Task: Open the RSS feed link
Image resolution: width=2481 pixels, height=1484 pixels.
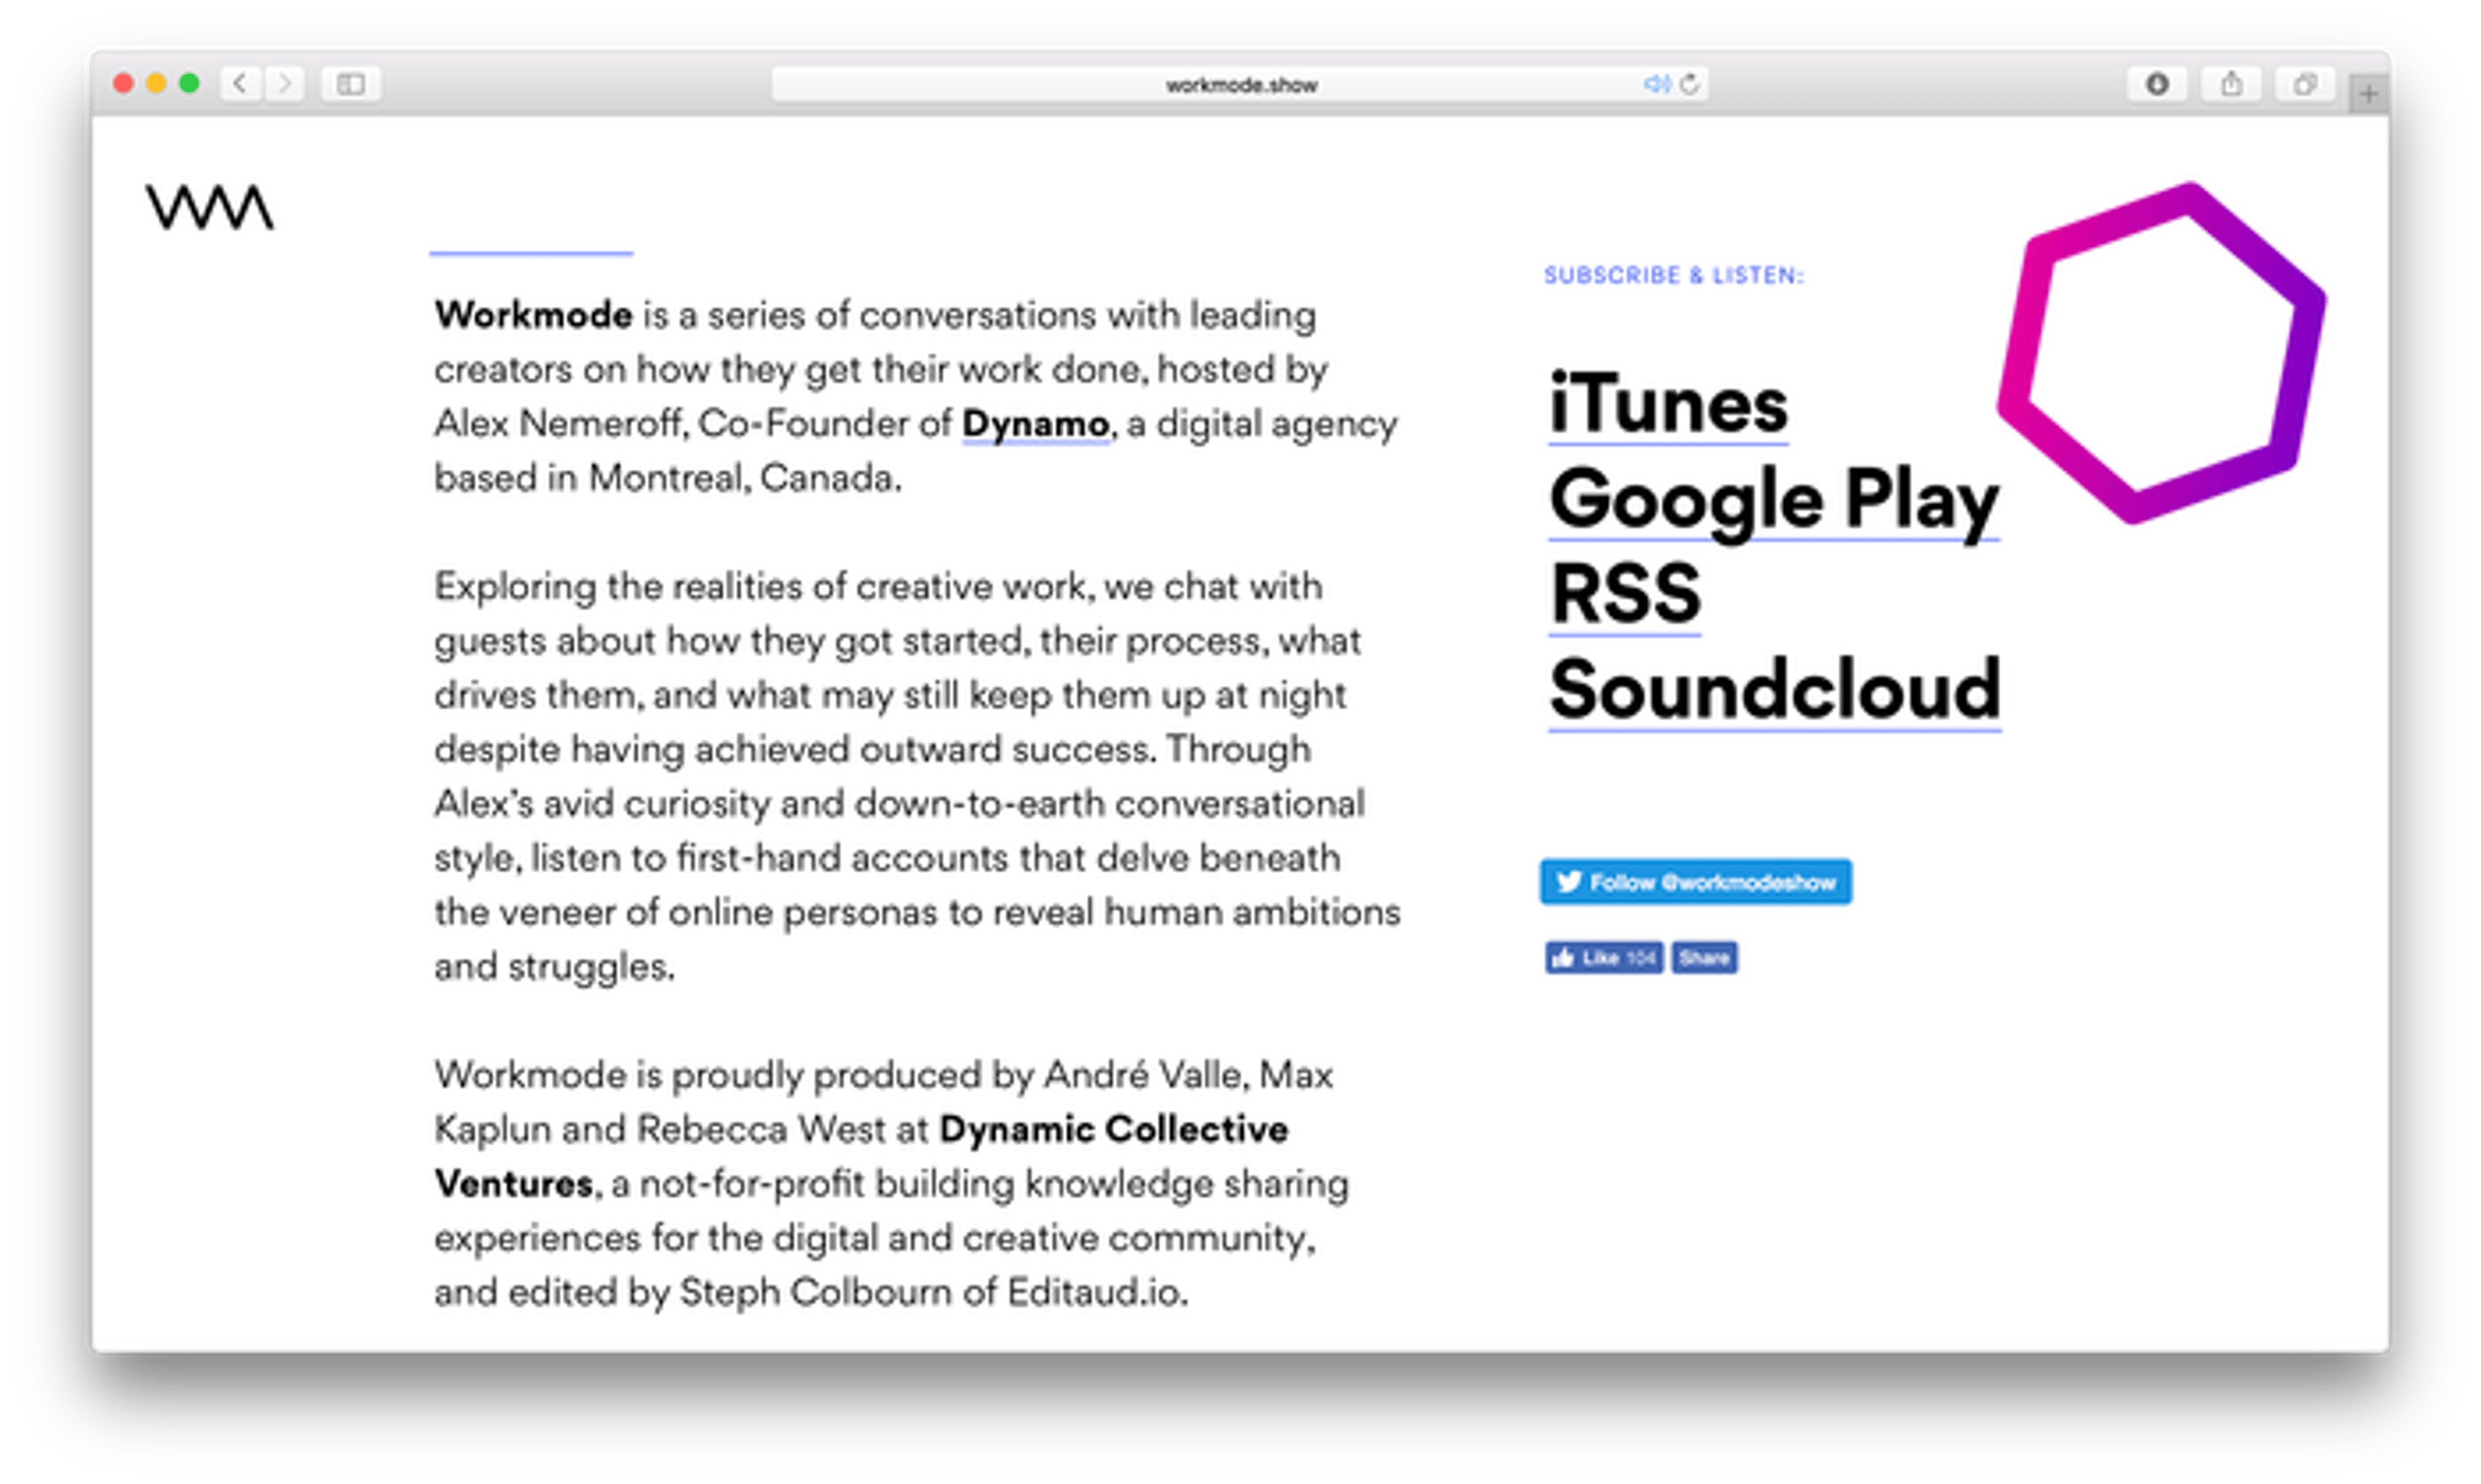Action: coord(1625,594)
